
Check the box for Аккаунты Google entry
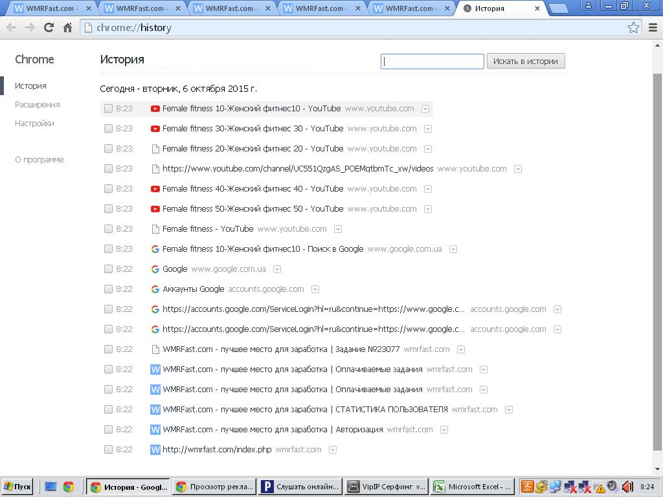pyautogui.click(x=108, y=289)
